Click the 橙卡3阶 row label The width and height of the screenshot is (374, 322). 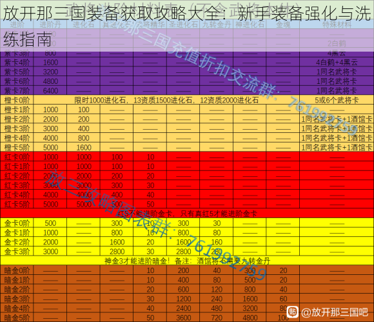coord(17,128)
